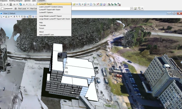
Task: Click the Update View brush icon
Action: tap(14, 17)
